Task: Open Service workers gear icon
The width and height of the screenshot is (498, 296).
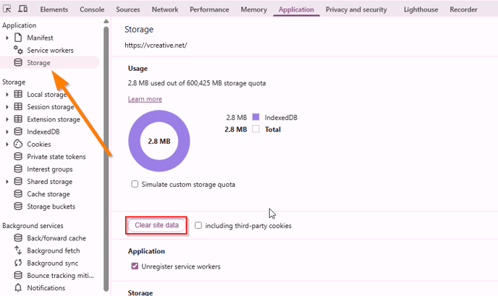Action: 18,50
